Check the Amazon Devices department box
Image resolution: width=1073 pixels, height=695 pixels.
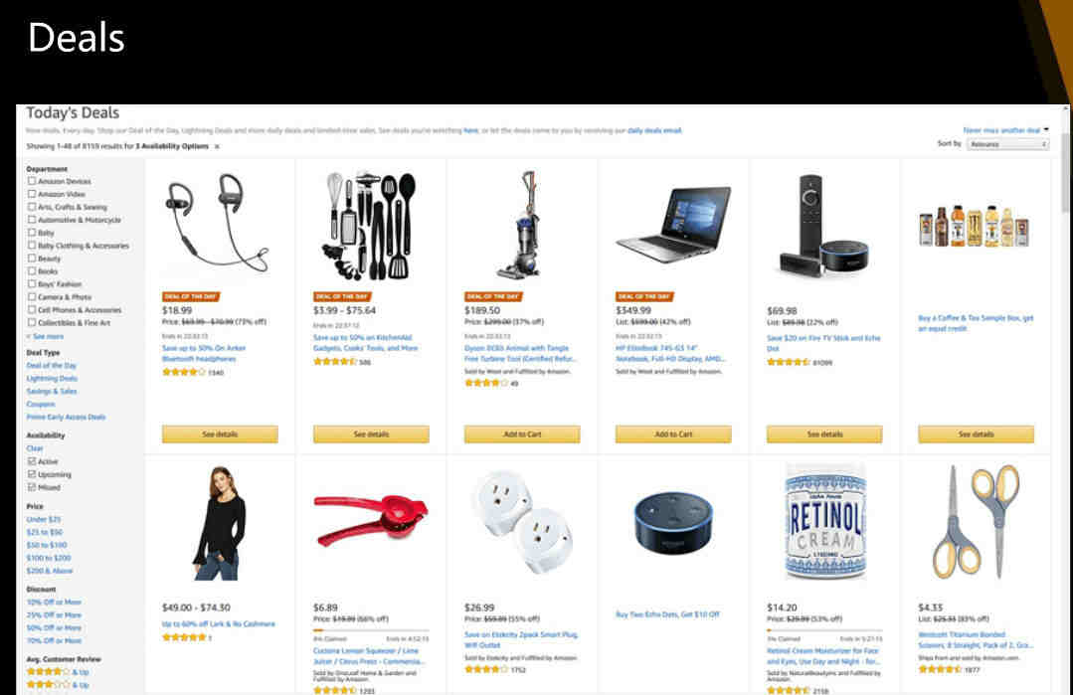pos(32,181)
